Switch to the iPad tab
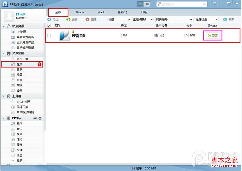The image size is (242, 171). [x=101, y=12]
